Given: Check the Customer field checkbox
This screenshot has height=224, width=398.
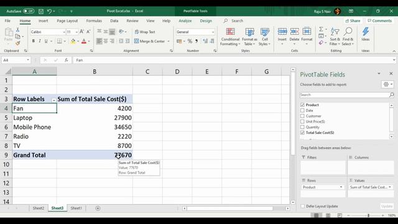Looking at the screenshot, I should click(x=302, y=116).
